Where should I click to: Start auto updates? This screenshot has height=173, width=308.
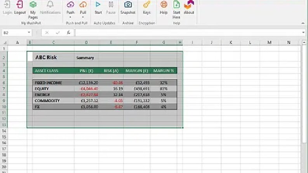98,5
